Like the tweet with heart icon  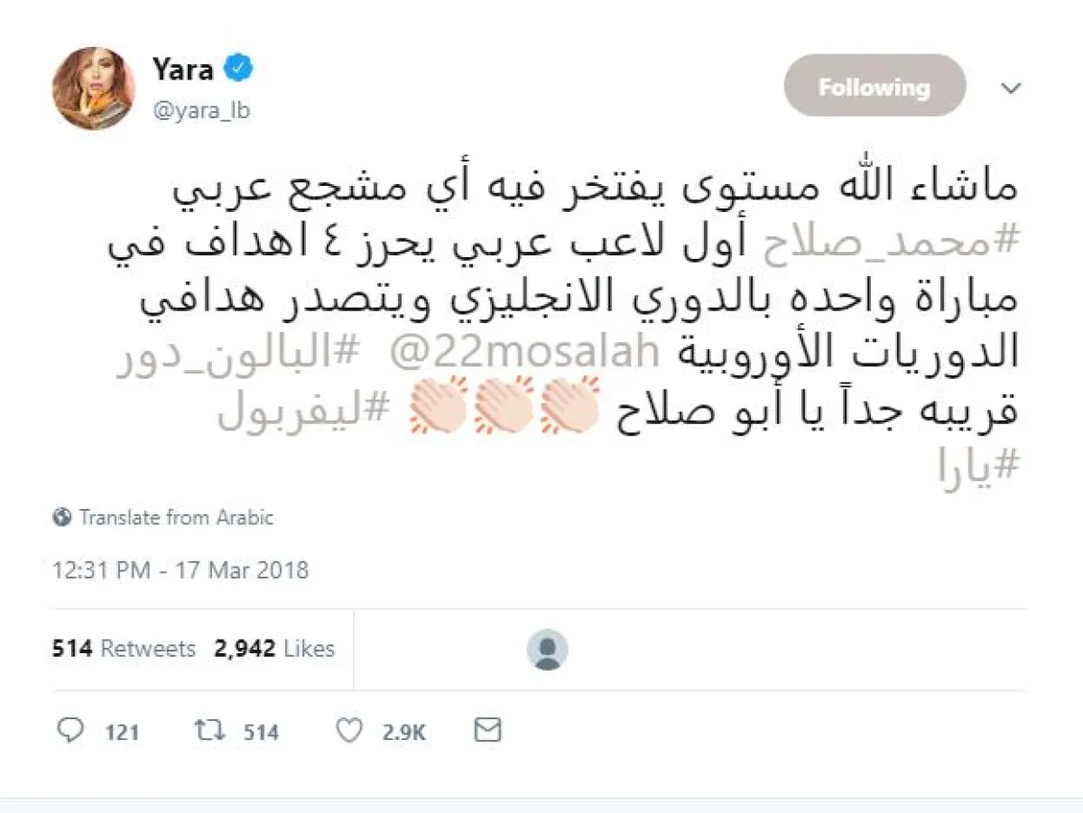[349, 730]
